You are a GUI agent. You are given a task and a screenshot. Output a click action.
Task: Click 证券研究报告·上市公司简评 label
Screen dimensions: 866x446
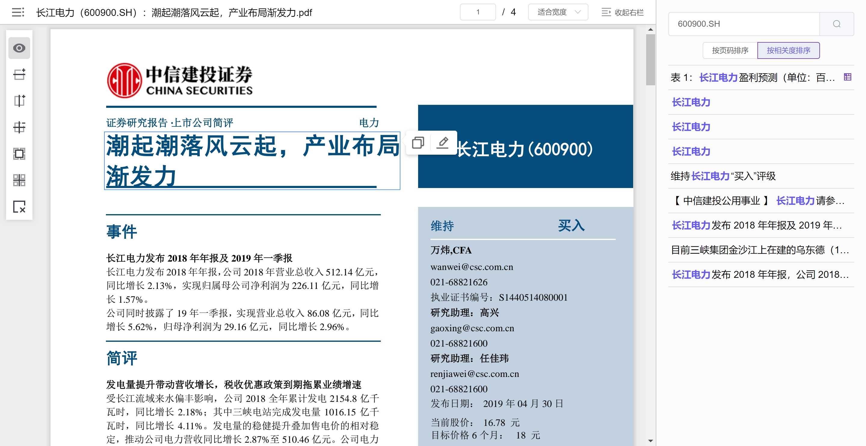170,123
